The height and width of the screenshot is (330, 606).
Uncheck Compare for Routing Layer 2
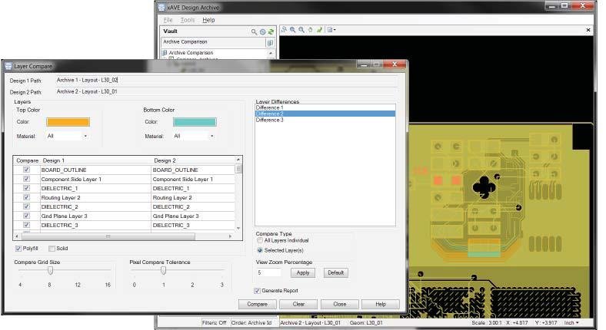26,197
